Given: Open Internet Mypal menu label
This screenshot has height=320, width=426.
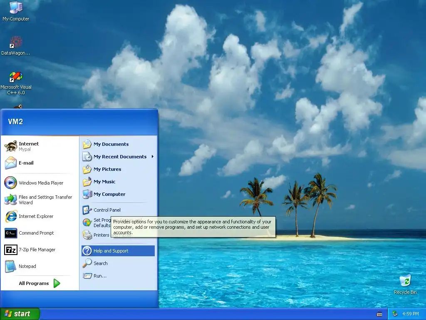Looking at the screenshot, I should pos(29,146).
